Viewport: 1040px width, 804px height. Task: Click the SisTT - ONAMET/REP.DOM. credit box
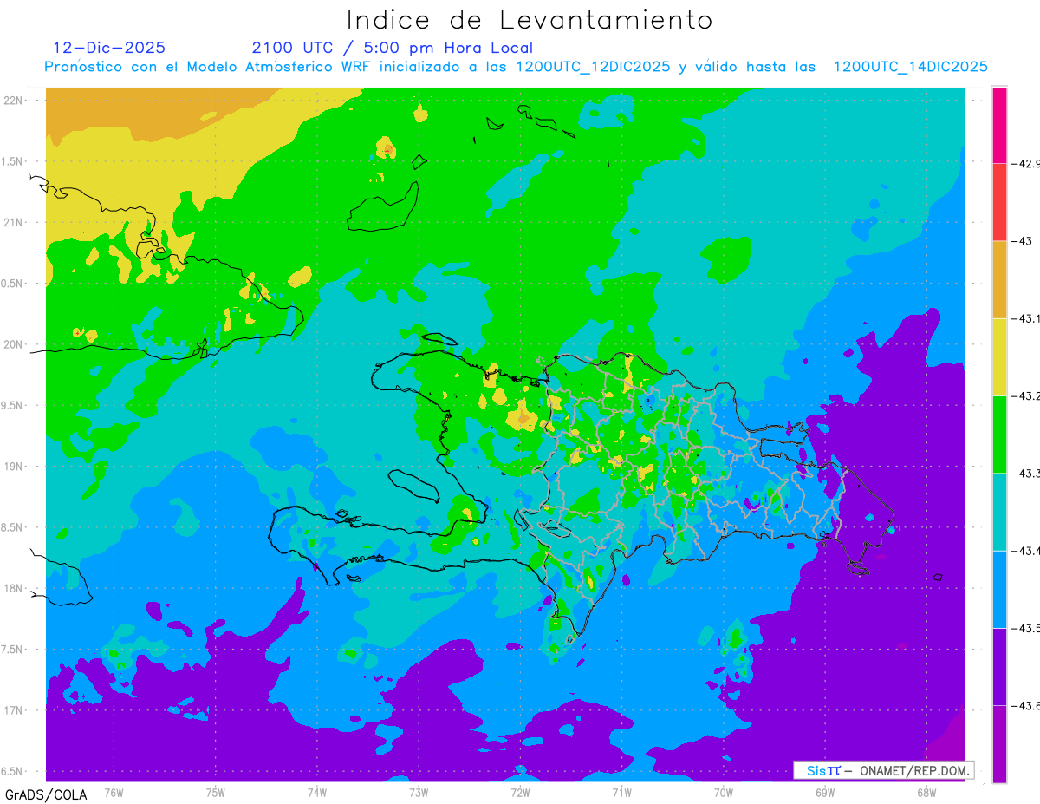click(x=883, y=770)
